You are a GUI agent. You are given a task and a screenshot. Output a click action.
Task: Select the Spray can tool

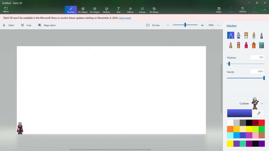click(254, 45)
